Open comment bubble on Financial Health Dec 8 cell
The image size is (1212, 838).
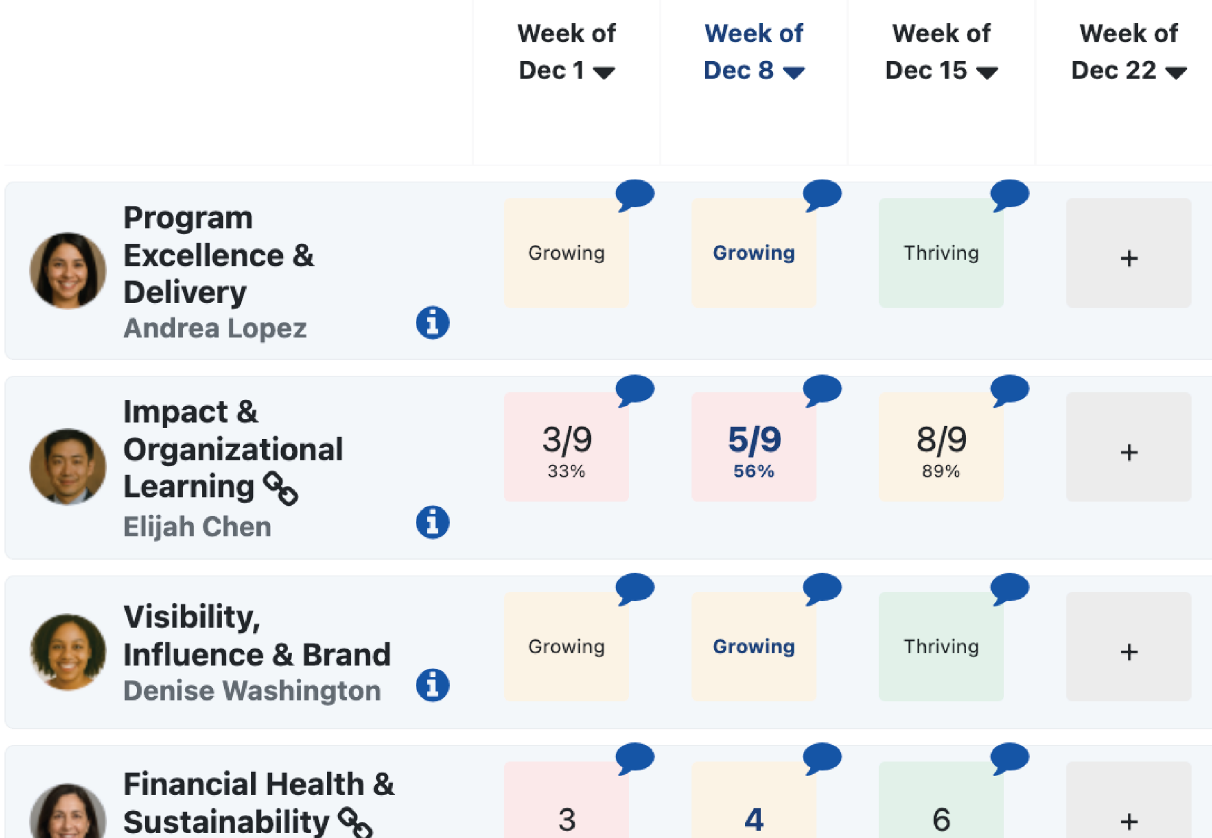[822, 757]
